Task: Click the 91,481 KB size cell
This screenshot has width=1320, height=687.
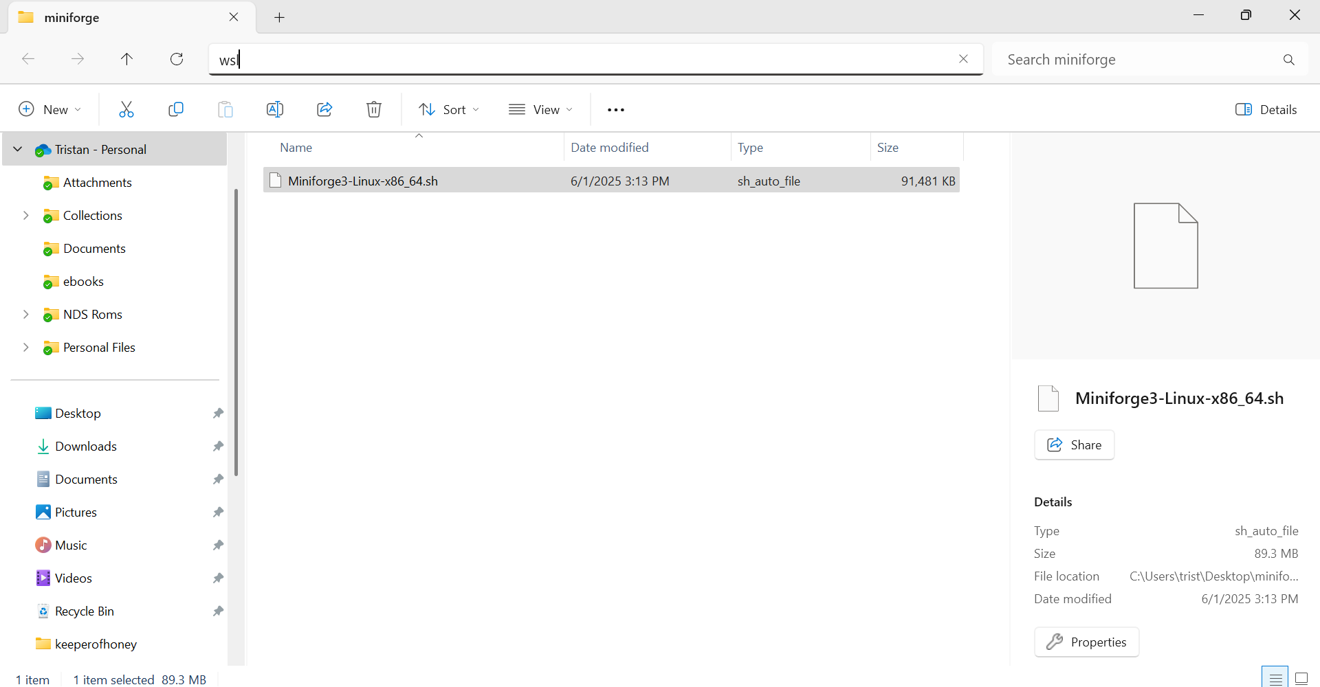Action: [x=928, y=181]
